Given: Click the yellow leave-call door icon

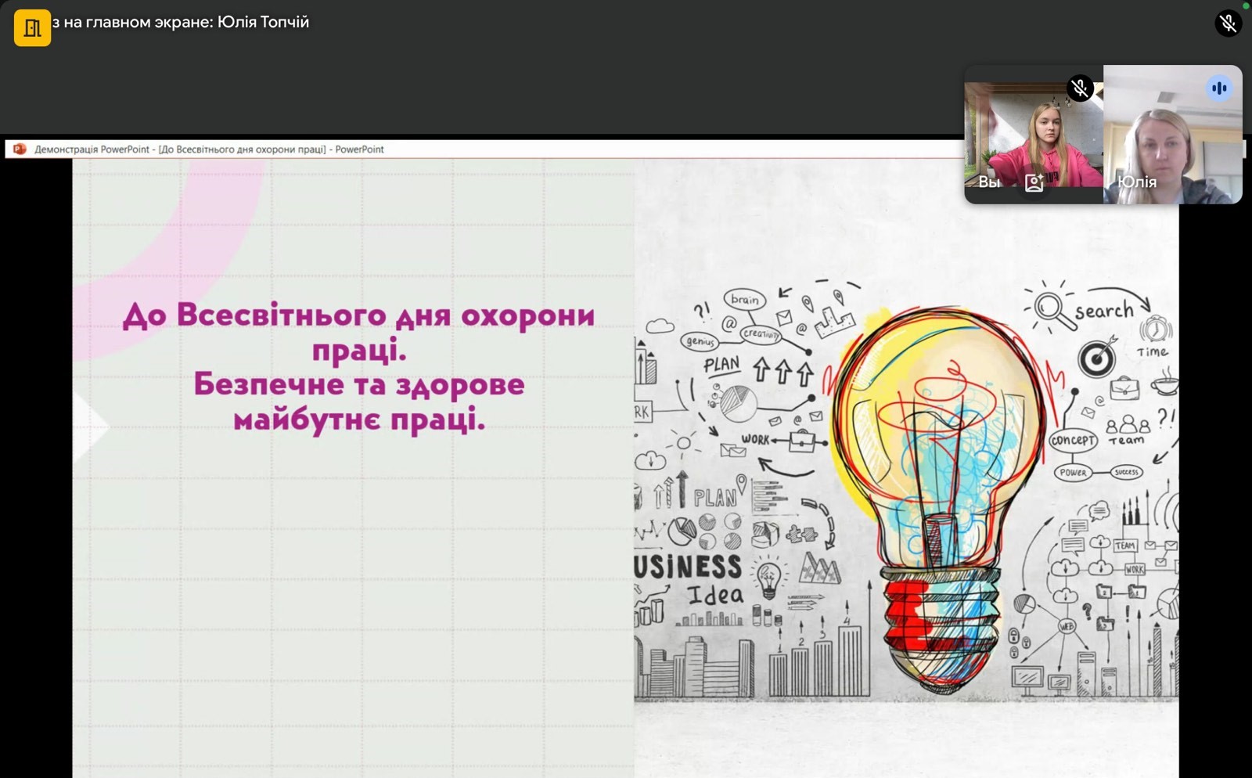Looking at the screenshot, I should coord(32,28).
